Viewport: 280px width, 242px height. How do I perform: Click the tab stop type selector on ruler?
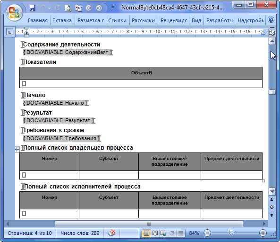[9, 32]
